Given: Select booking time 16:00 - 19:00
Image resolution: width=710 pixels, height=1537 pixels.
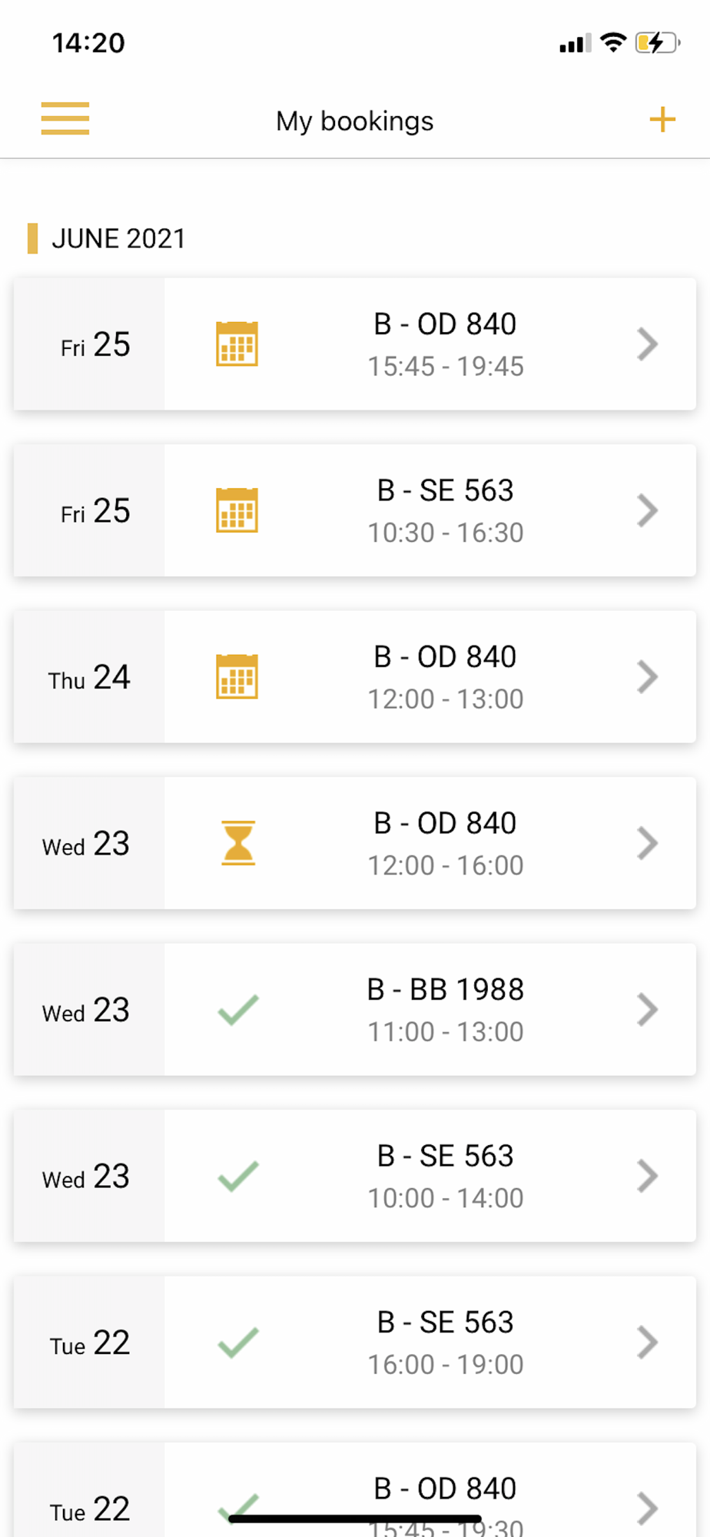Looking at the screenshot, I should click(x=446, y=1364).
